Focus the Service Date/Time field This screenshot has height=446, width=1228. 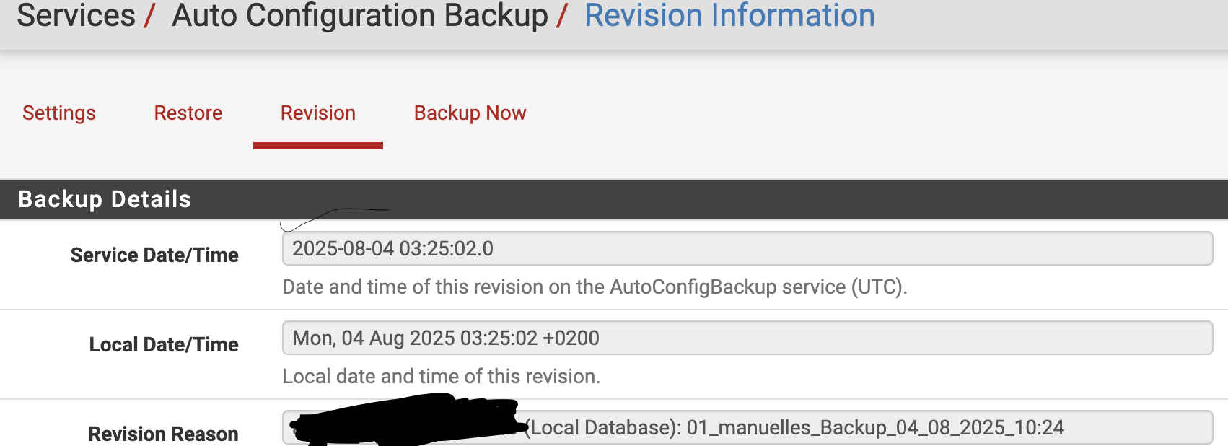coord(747,248)
